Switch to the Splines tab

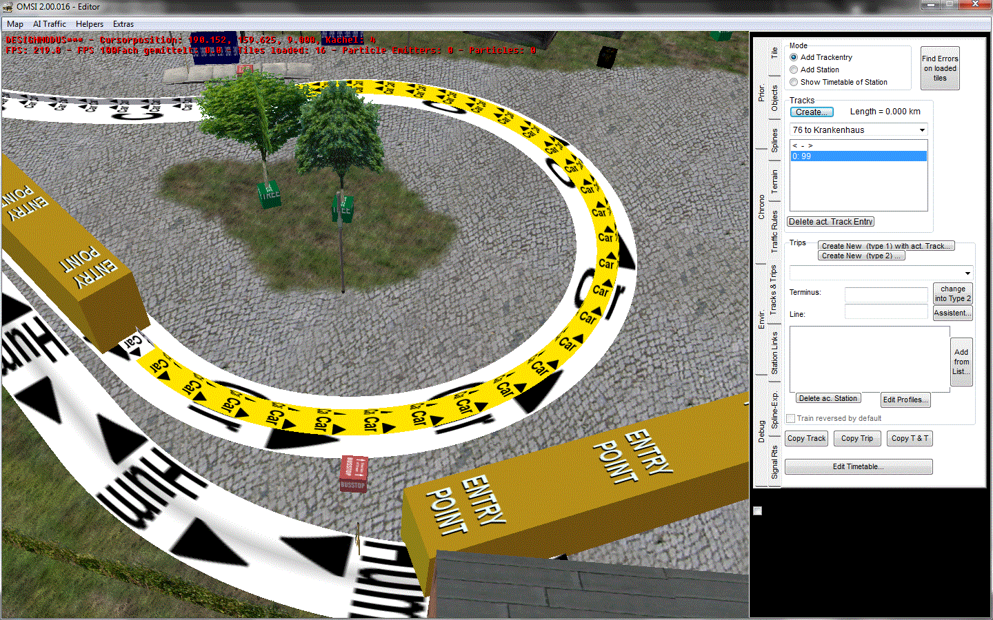(774, 140)
